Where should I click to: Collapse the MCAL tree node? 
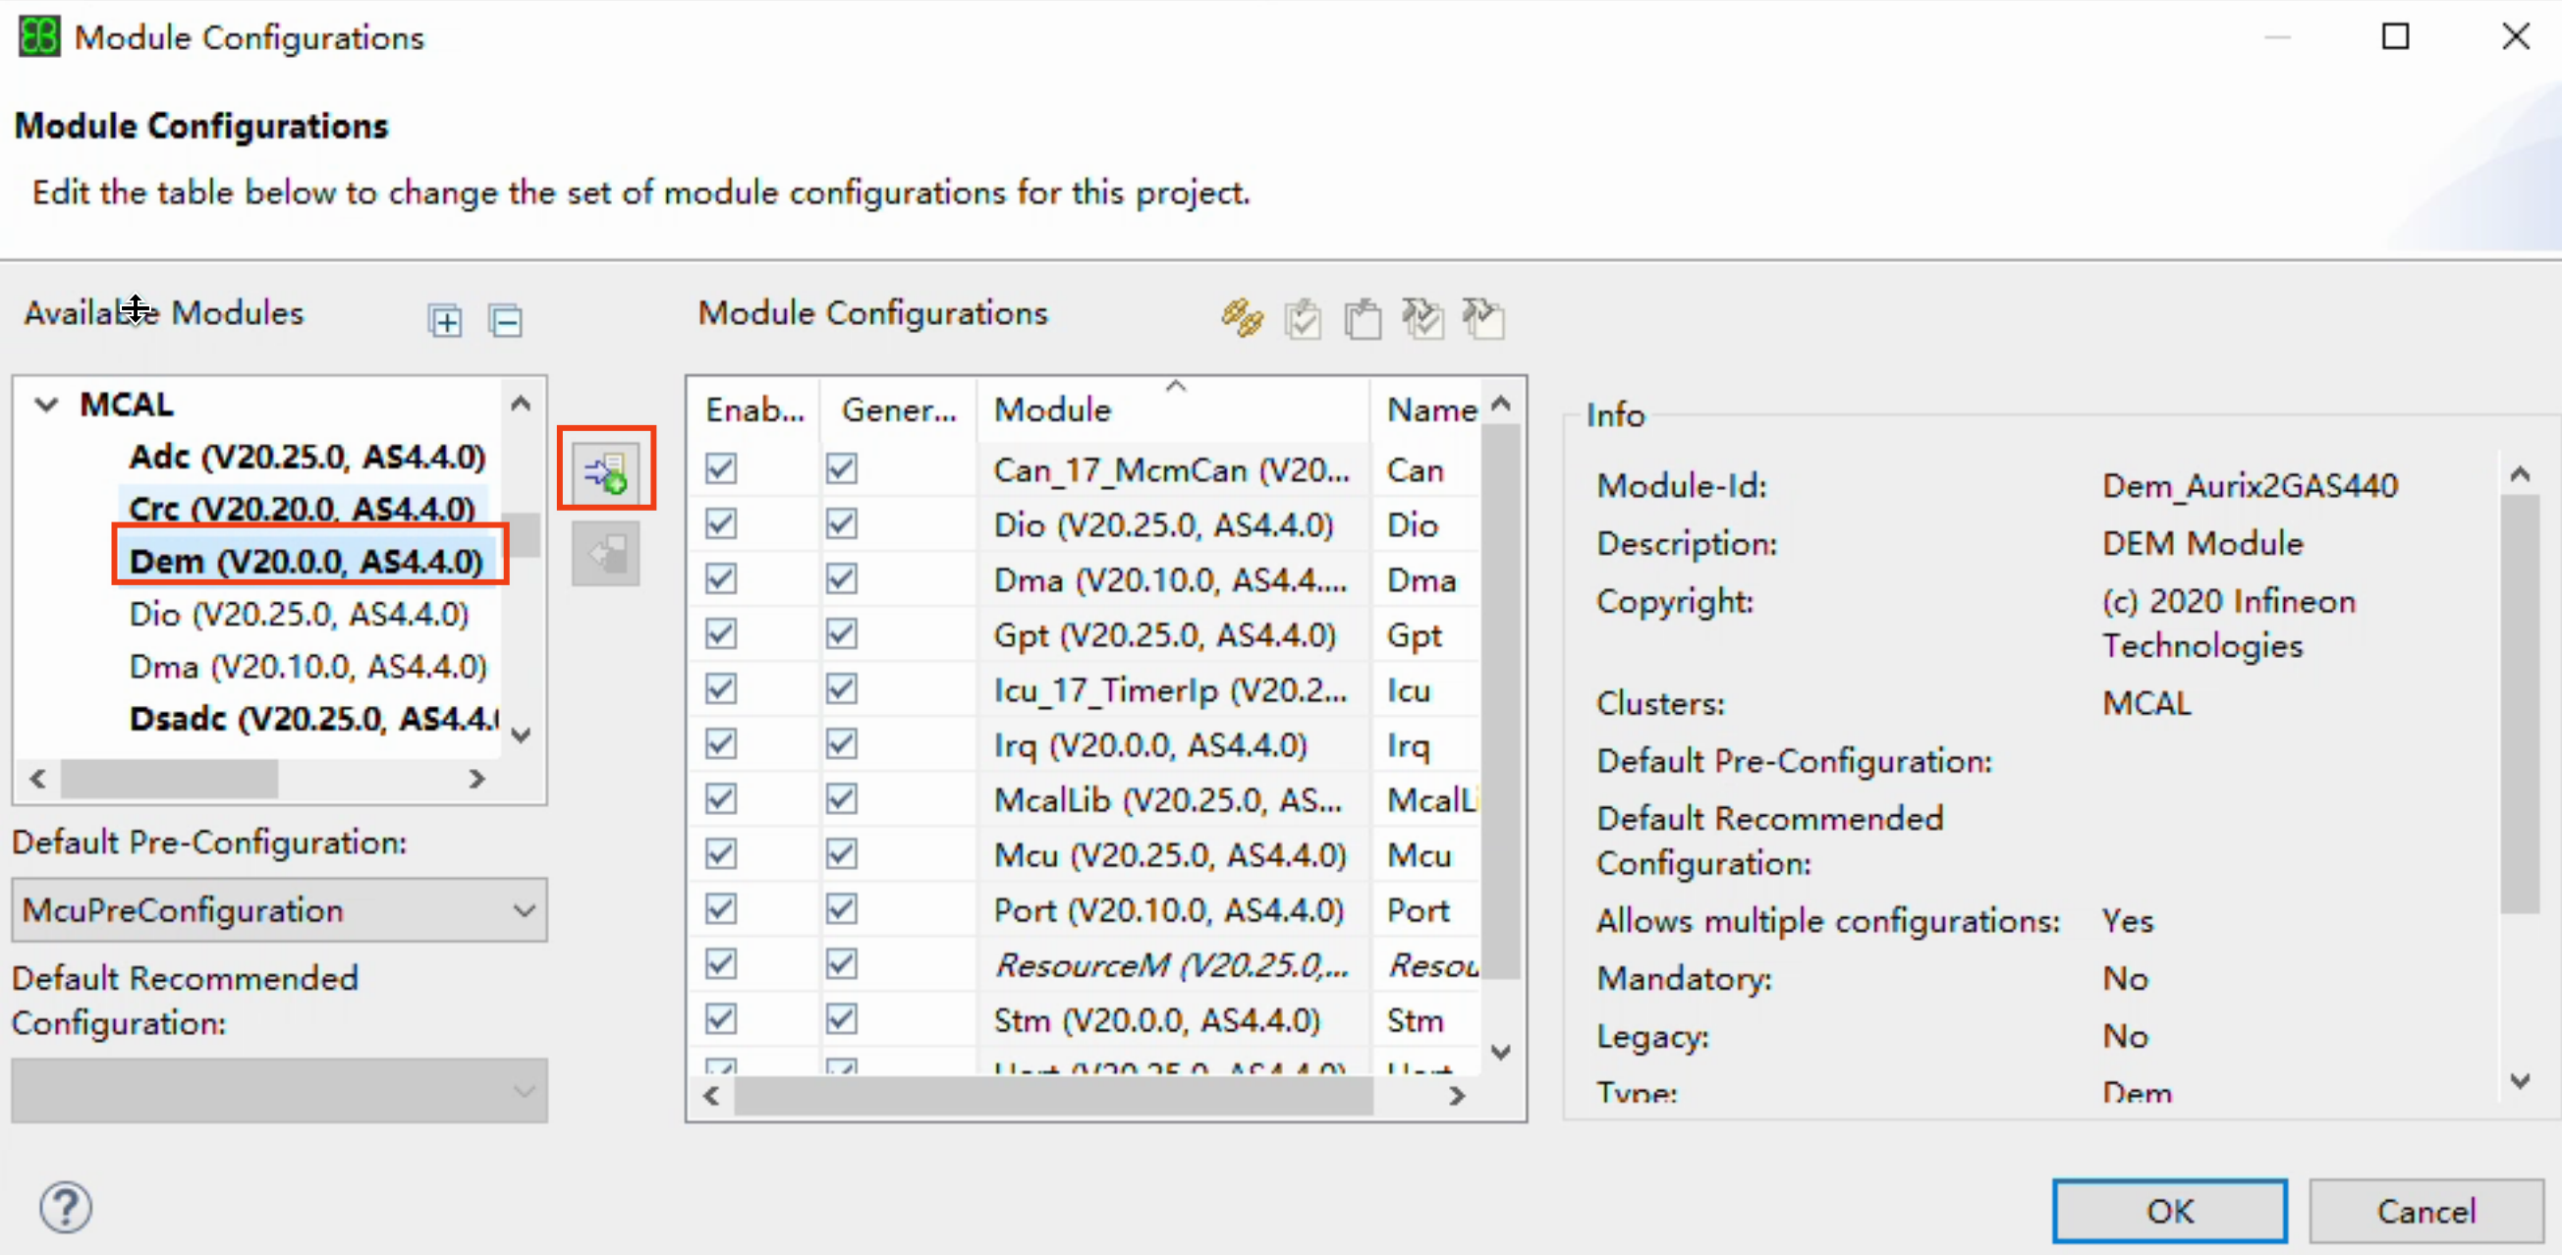click(46, 405)
